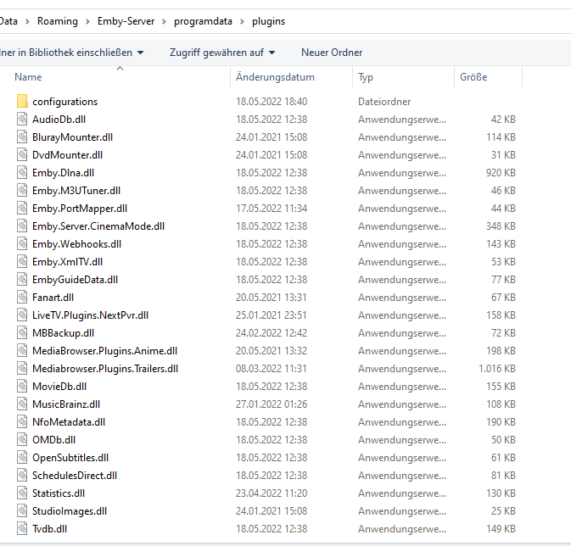Click plugins in the address bar
The height and width of the screenshot is (546, 571).
pyautogui.click(x=268, y=21)
